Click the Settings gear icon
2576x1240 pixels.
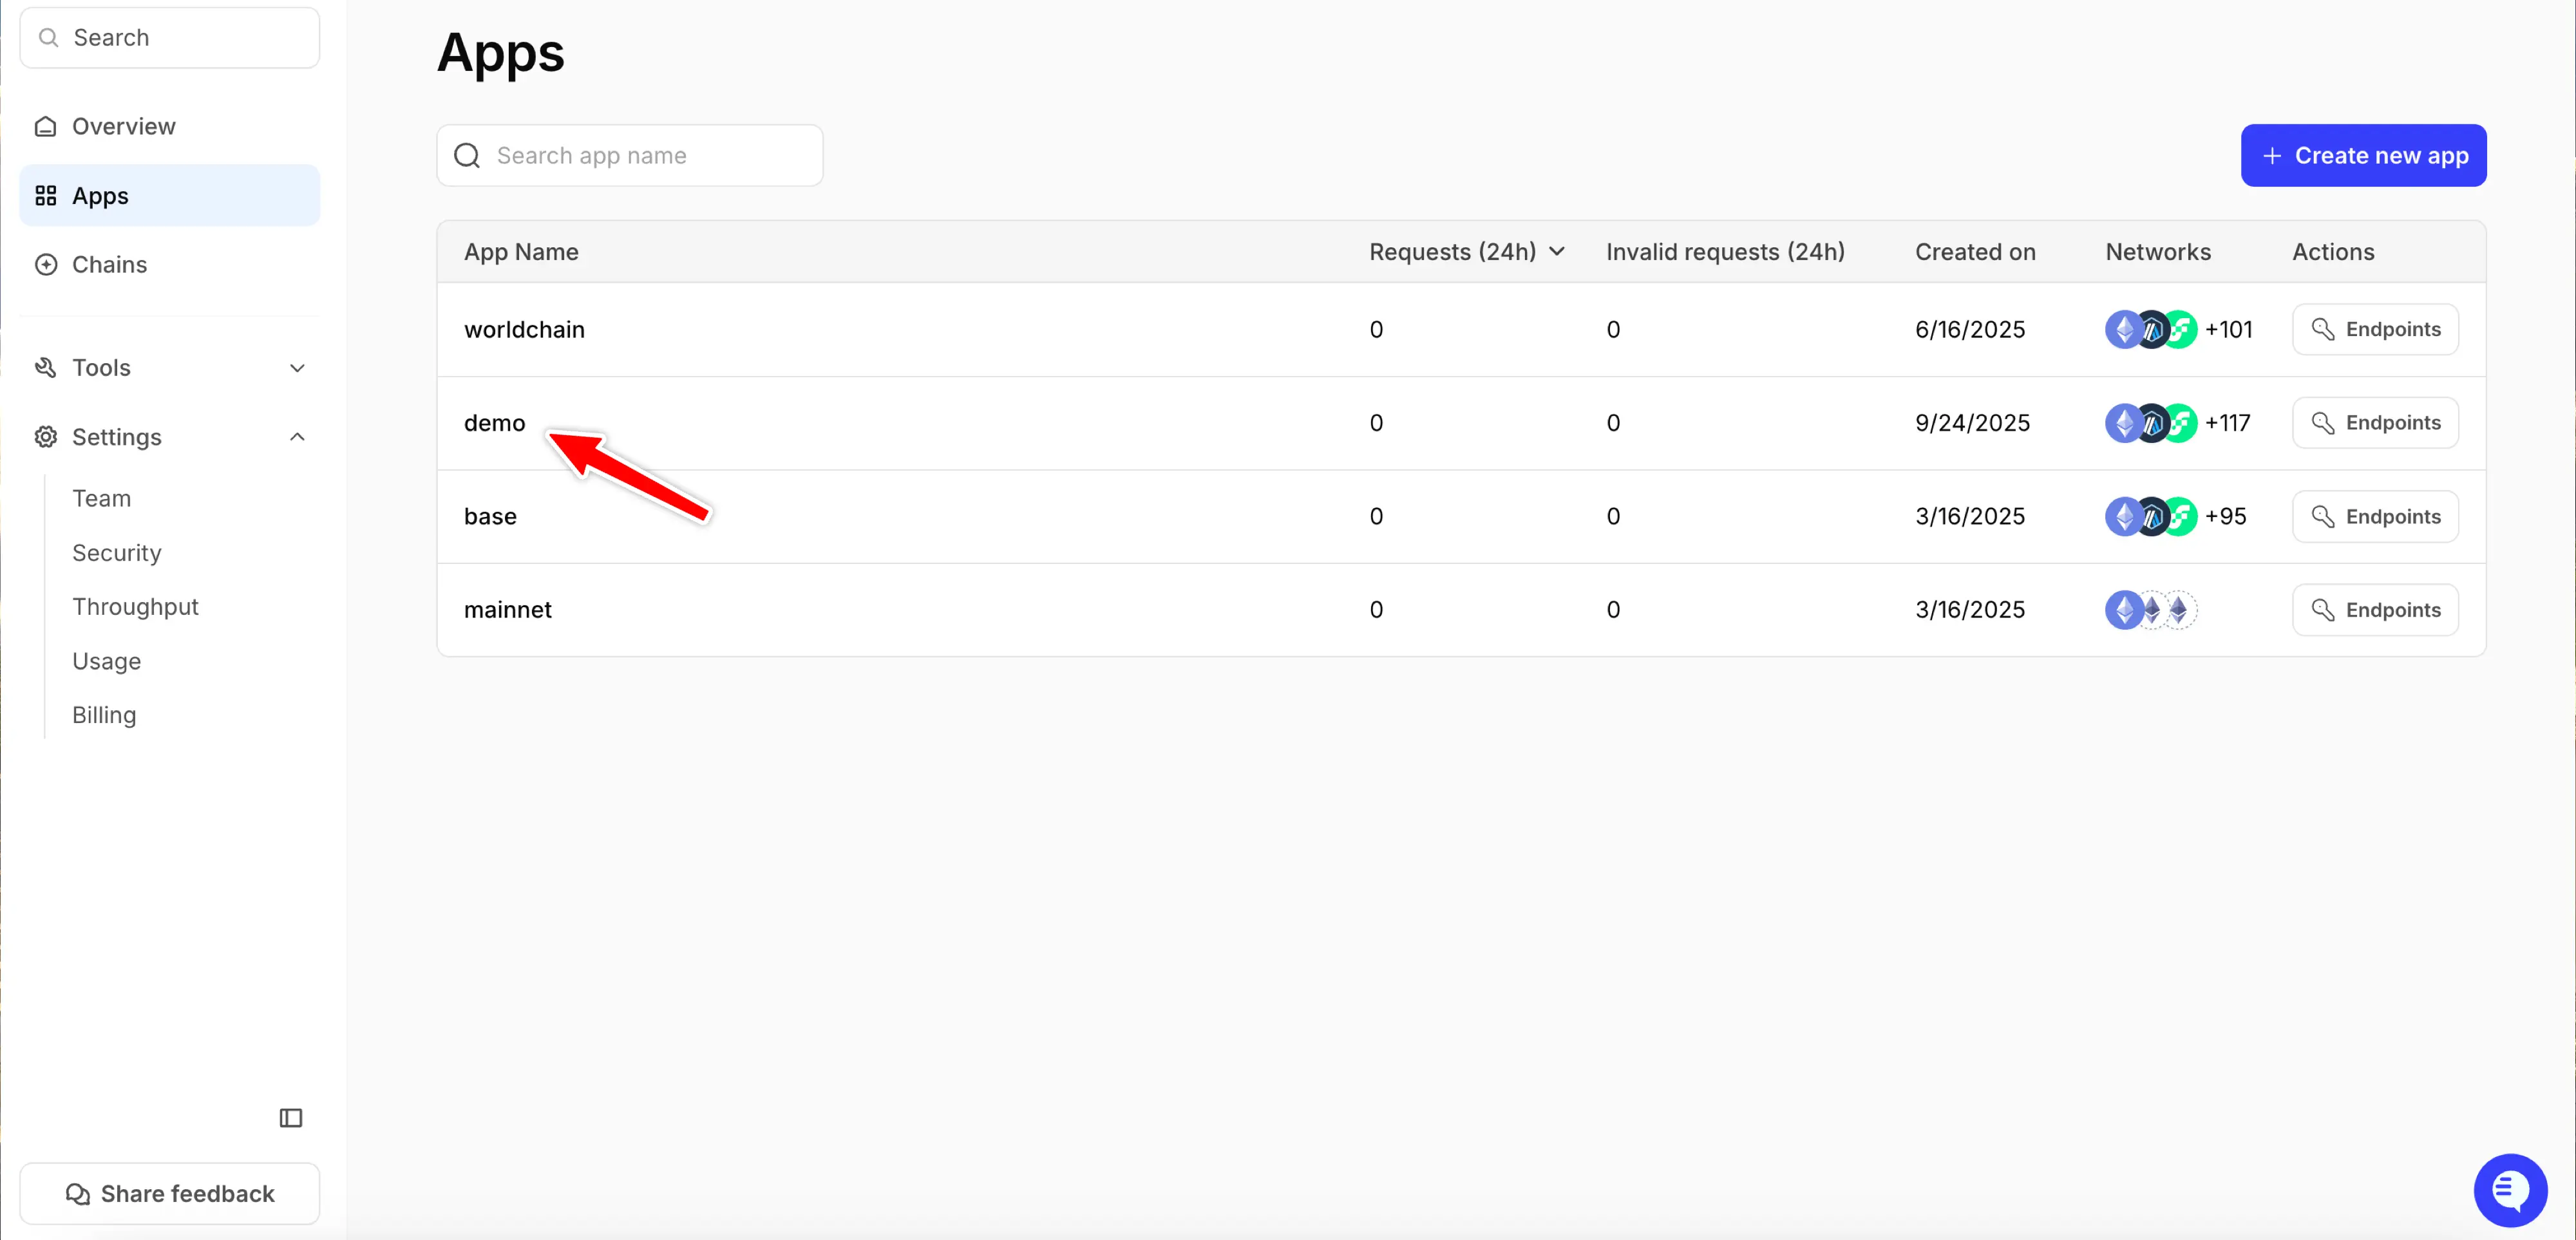coord(45,437)
